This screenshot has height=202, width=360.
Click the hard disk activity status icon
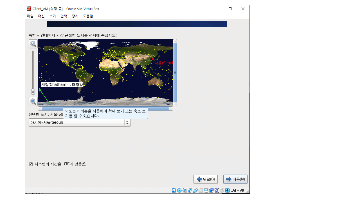tap(174, 190)
